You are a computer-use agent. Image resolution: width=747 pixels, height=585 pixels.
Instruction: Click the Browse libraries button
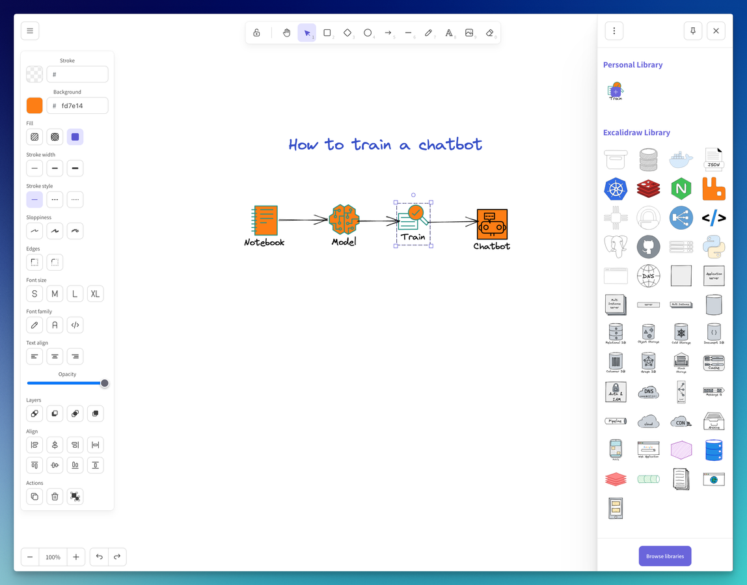tap(664, 556)
